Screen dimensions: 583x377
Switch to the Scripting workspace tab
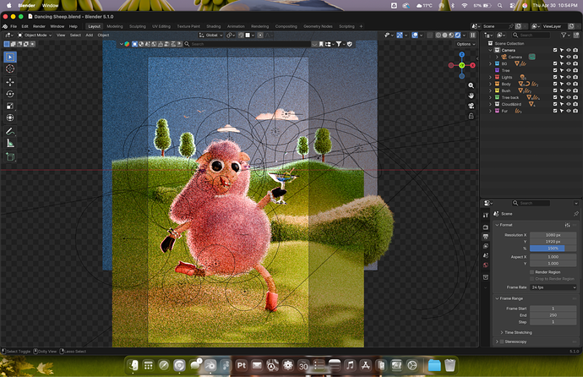(346, 26)
